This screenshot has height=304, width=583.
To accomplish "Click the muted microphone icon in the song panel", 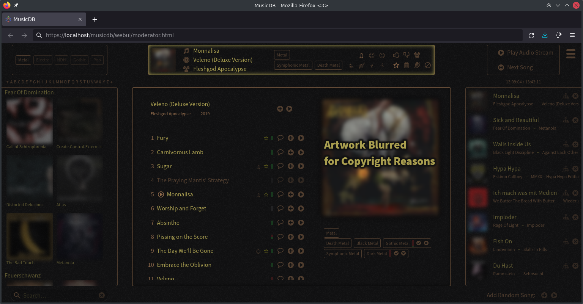I will point(417,66).
